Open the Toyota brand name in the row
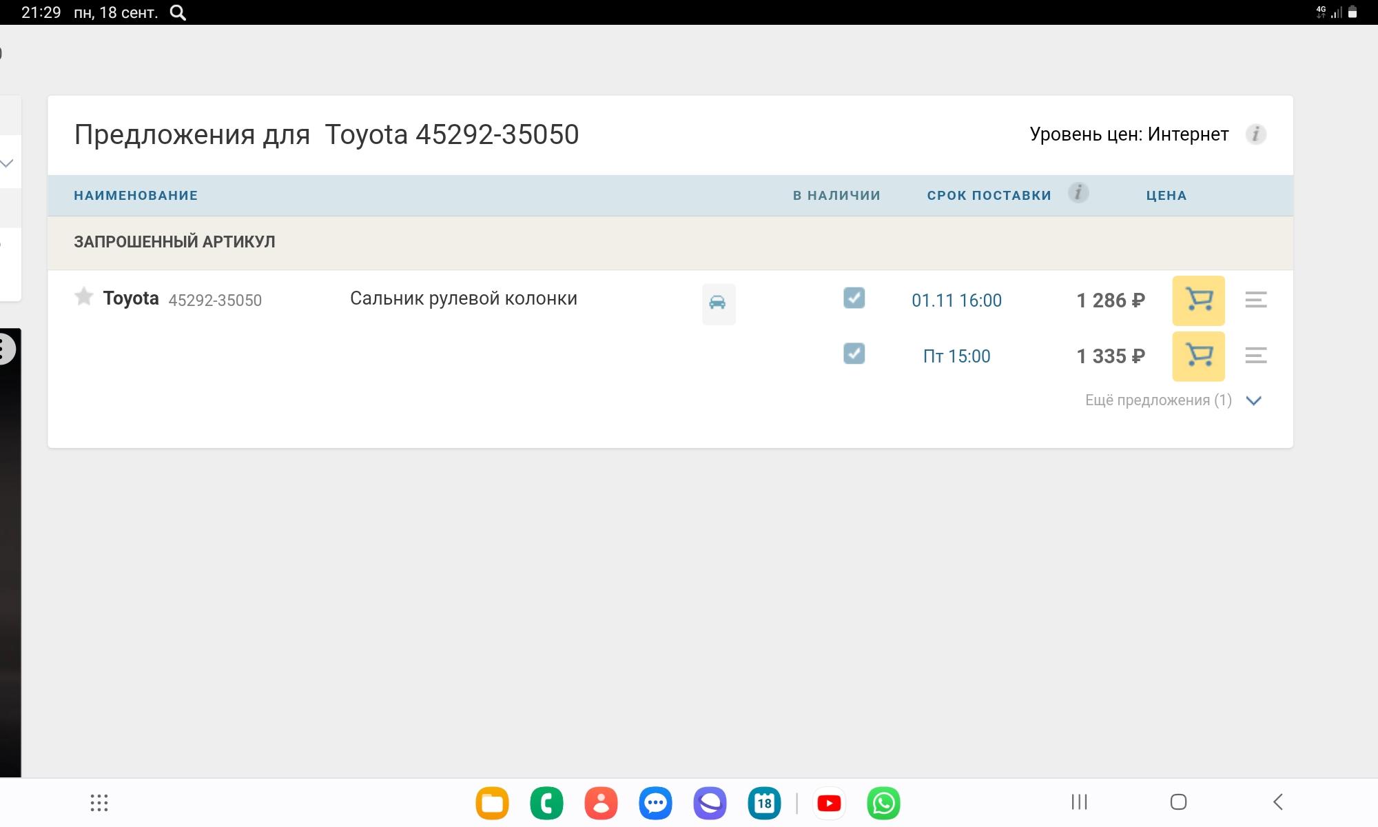 click(131, 298)
